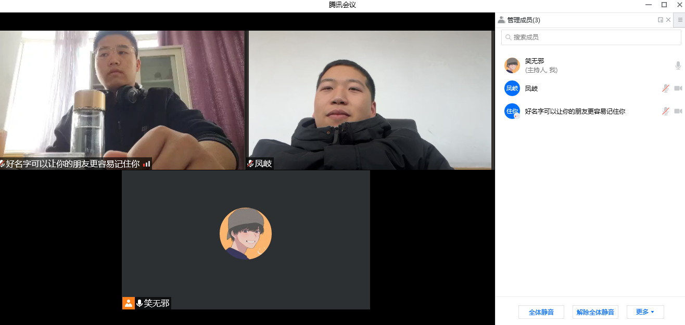685x325 pixels.
Task: Click the microphone icon on 笑无邪's video label
Action: [139, 303]
